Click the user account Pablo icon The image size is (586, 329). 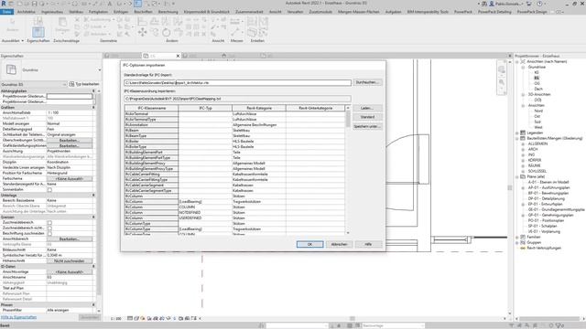tap(492, 4)
